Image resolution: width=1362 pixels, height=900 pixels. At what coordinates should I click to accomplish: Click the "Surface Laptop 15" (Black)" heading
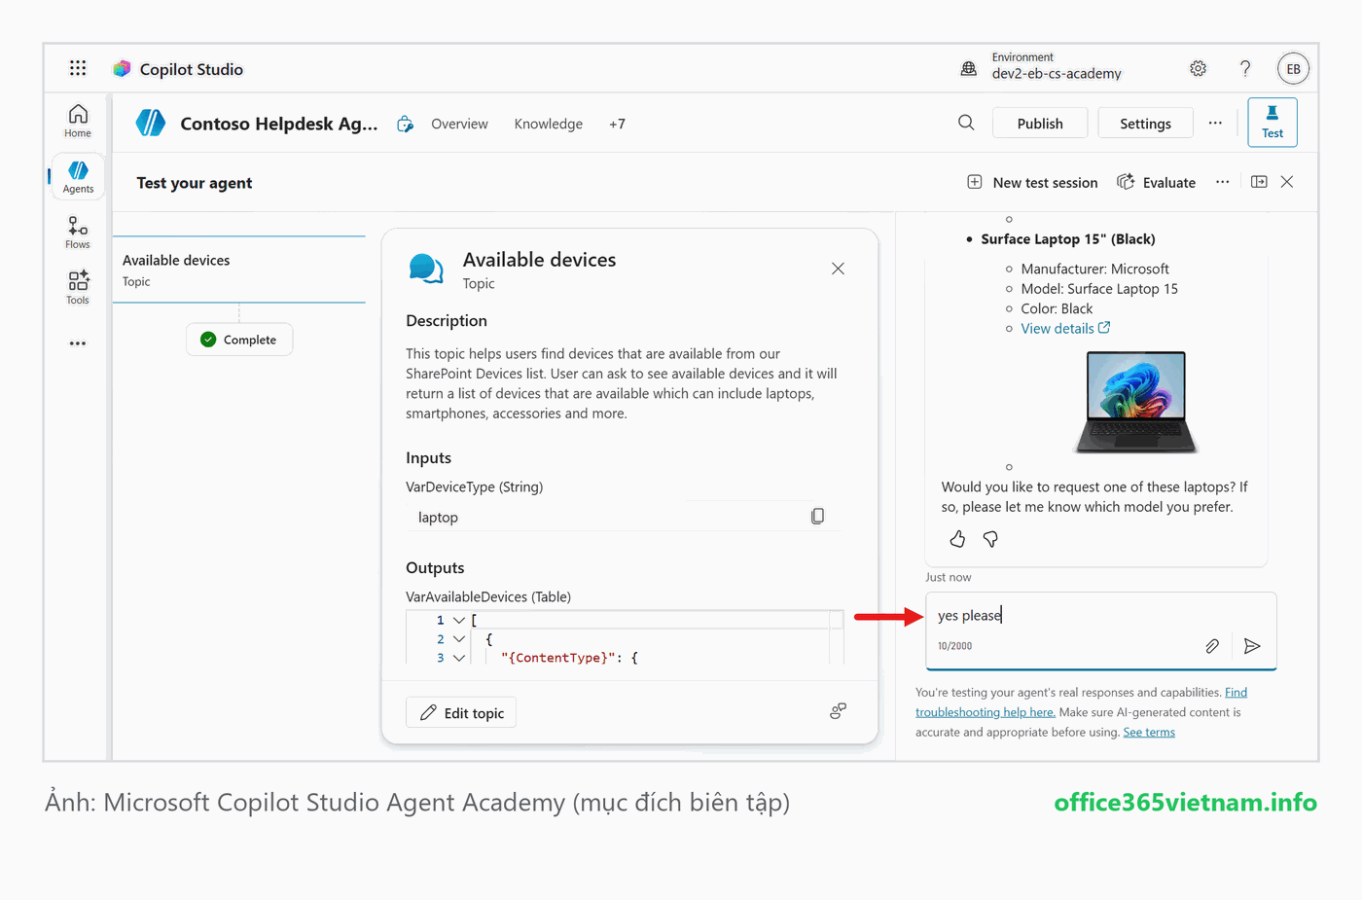click(1068, 238)
